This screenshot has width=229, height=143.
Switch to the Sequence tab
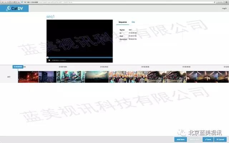(x=122, y=22)
